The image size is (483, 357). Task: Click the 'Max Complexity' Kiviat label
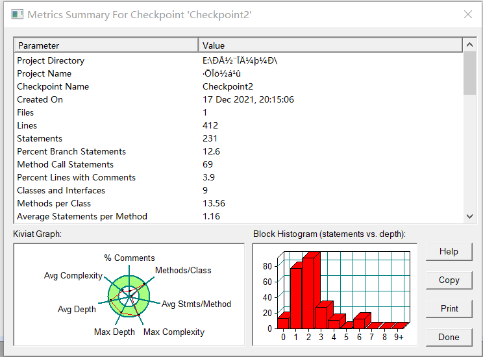pyautogui.click(x=174, y=332)
